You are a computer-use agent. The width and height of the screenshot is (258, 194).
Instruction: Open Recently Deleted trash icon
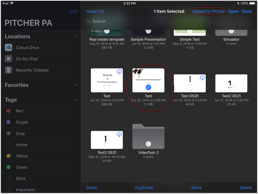[9, 70]
